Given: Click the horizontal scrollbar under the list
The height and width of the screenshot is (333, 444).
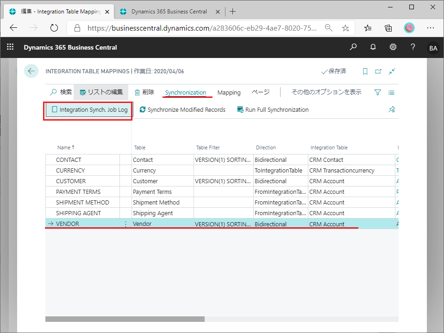Looking at the screenshot, I should [x=125, y=319].
